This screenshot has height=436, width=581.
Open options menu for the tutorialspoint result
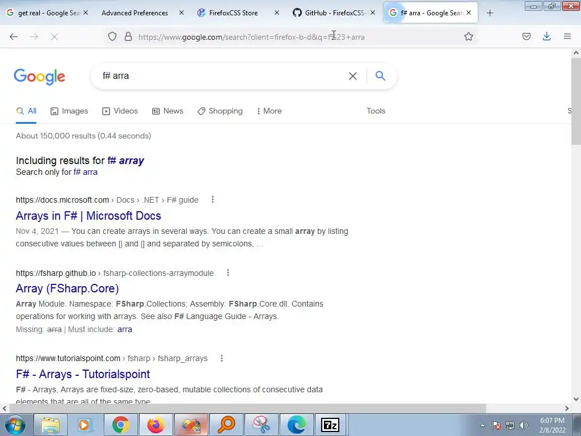222,358
